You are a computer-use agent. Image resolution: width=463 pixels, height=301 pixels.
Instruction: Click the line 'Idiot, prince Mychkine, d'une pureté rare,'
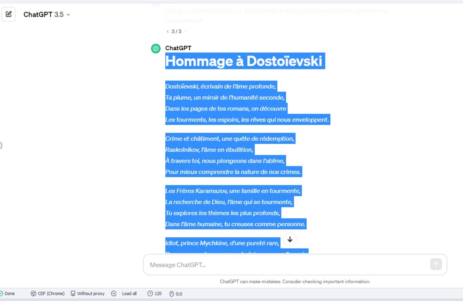(222, 243)
